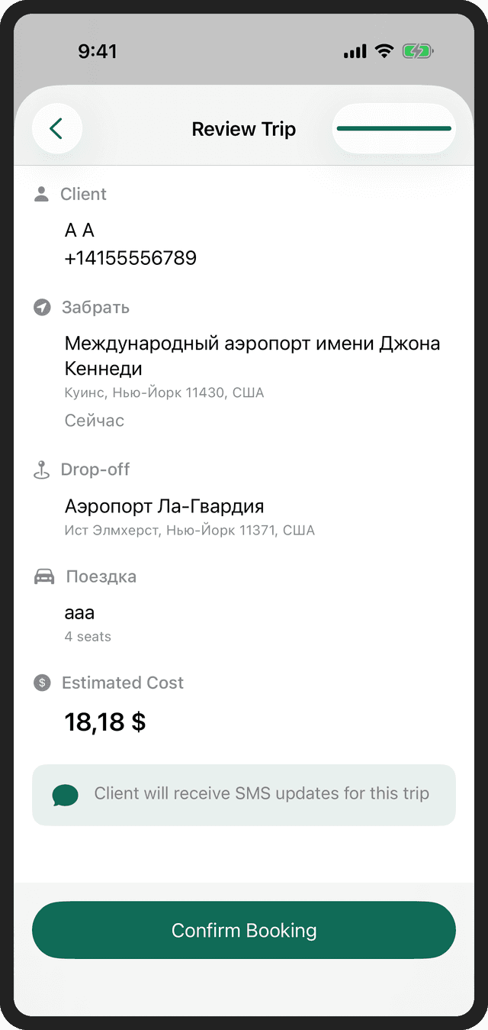The height and width of the screenshot is (1030, 488).
Task: Click the green pill slider in the header
Action: [x=393, y=128]
